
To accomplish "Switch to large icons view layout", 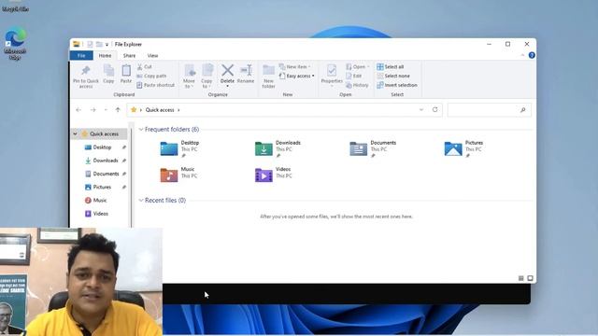I will click(530, 278).
